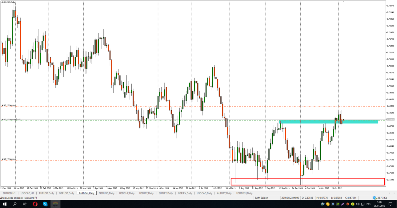Select the USDJPY,Daily chart tab
The height and width of the screenshot is (208, 397).
(146, 193)
